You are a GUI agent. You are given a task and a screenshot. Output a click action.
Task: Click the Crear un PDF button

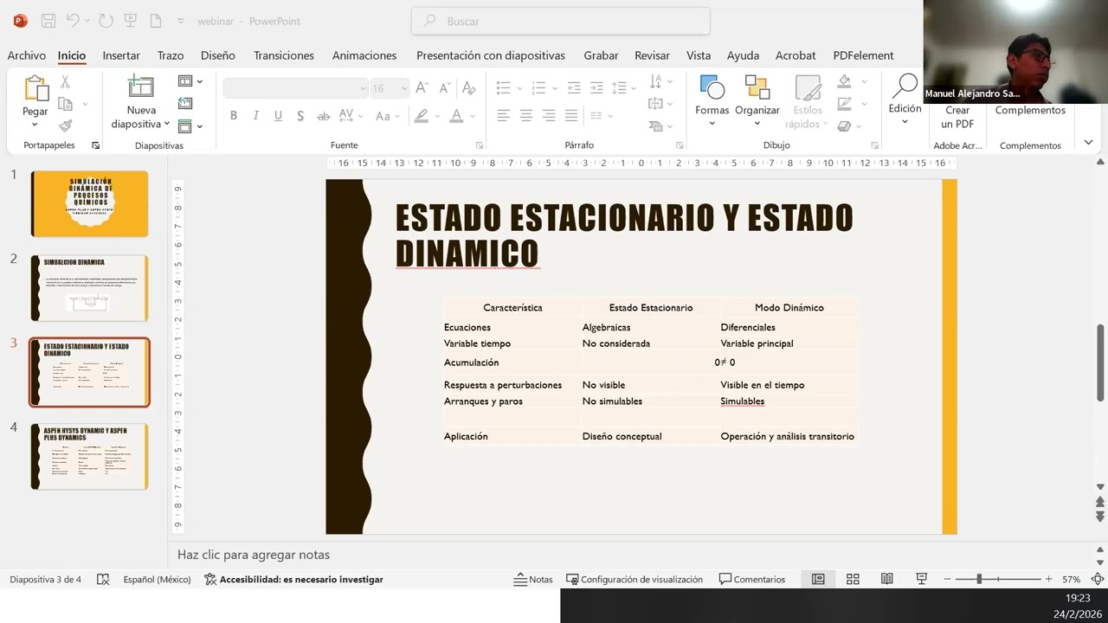(x=957, y=117)
